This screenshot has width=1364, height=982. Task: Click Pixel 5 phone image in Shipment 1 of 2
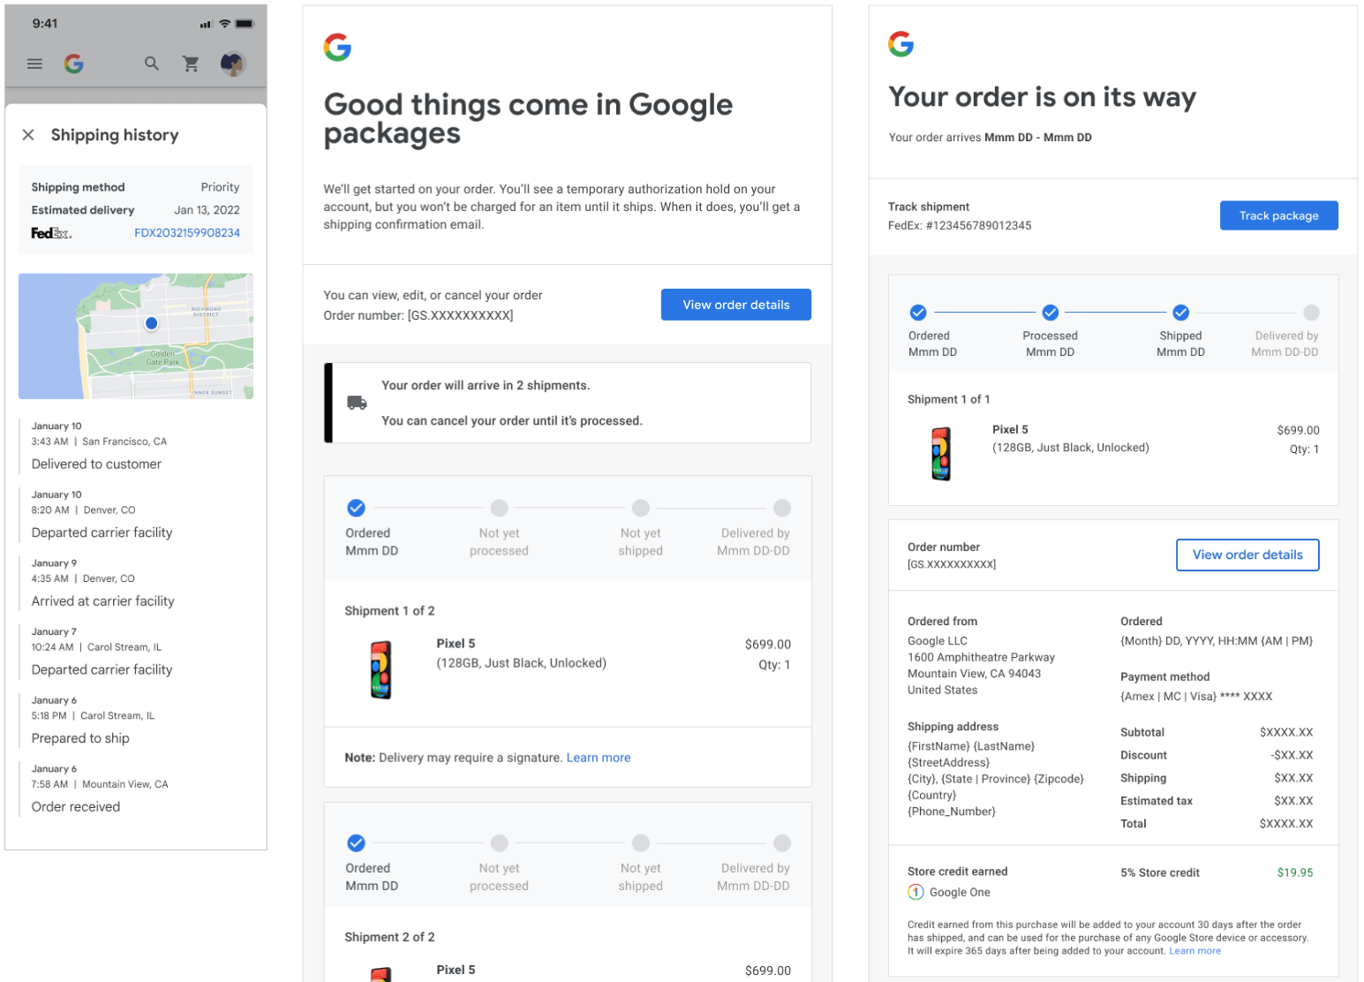click(381, 669)
